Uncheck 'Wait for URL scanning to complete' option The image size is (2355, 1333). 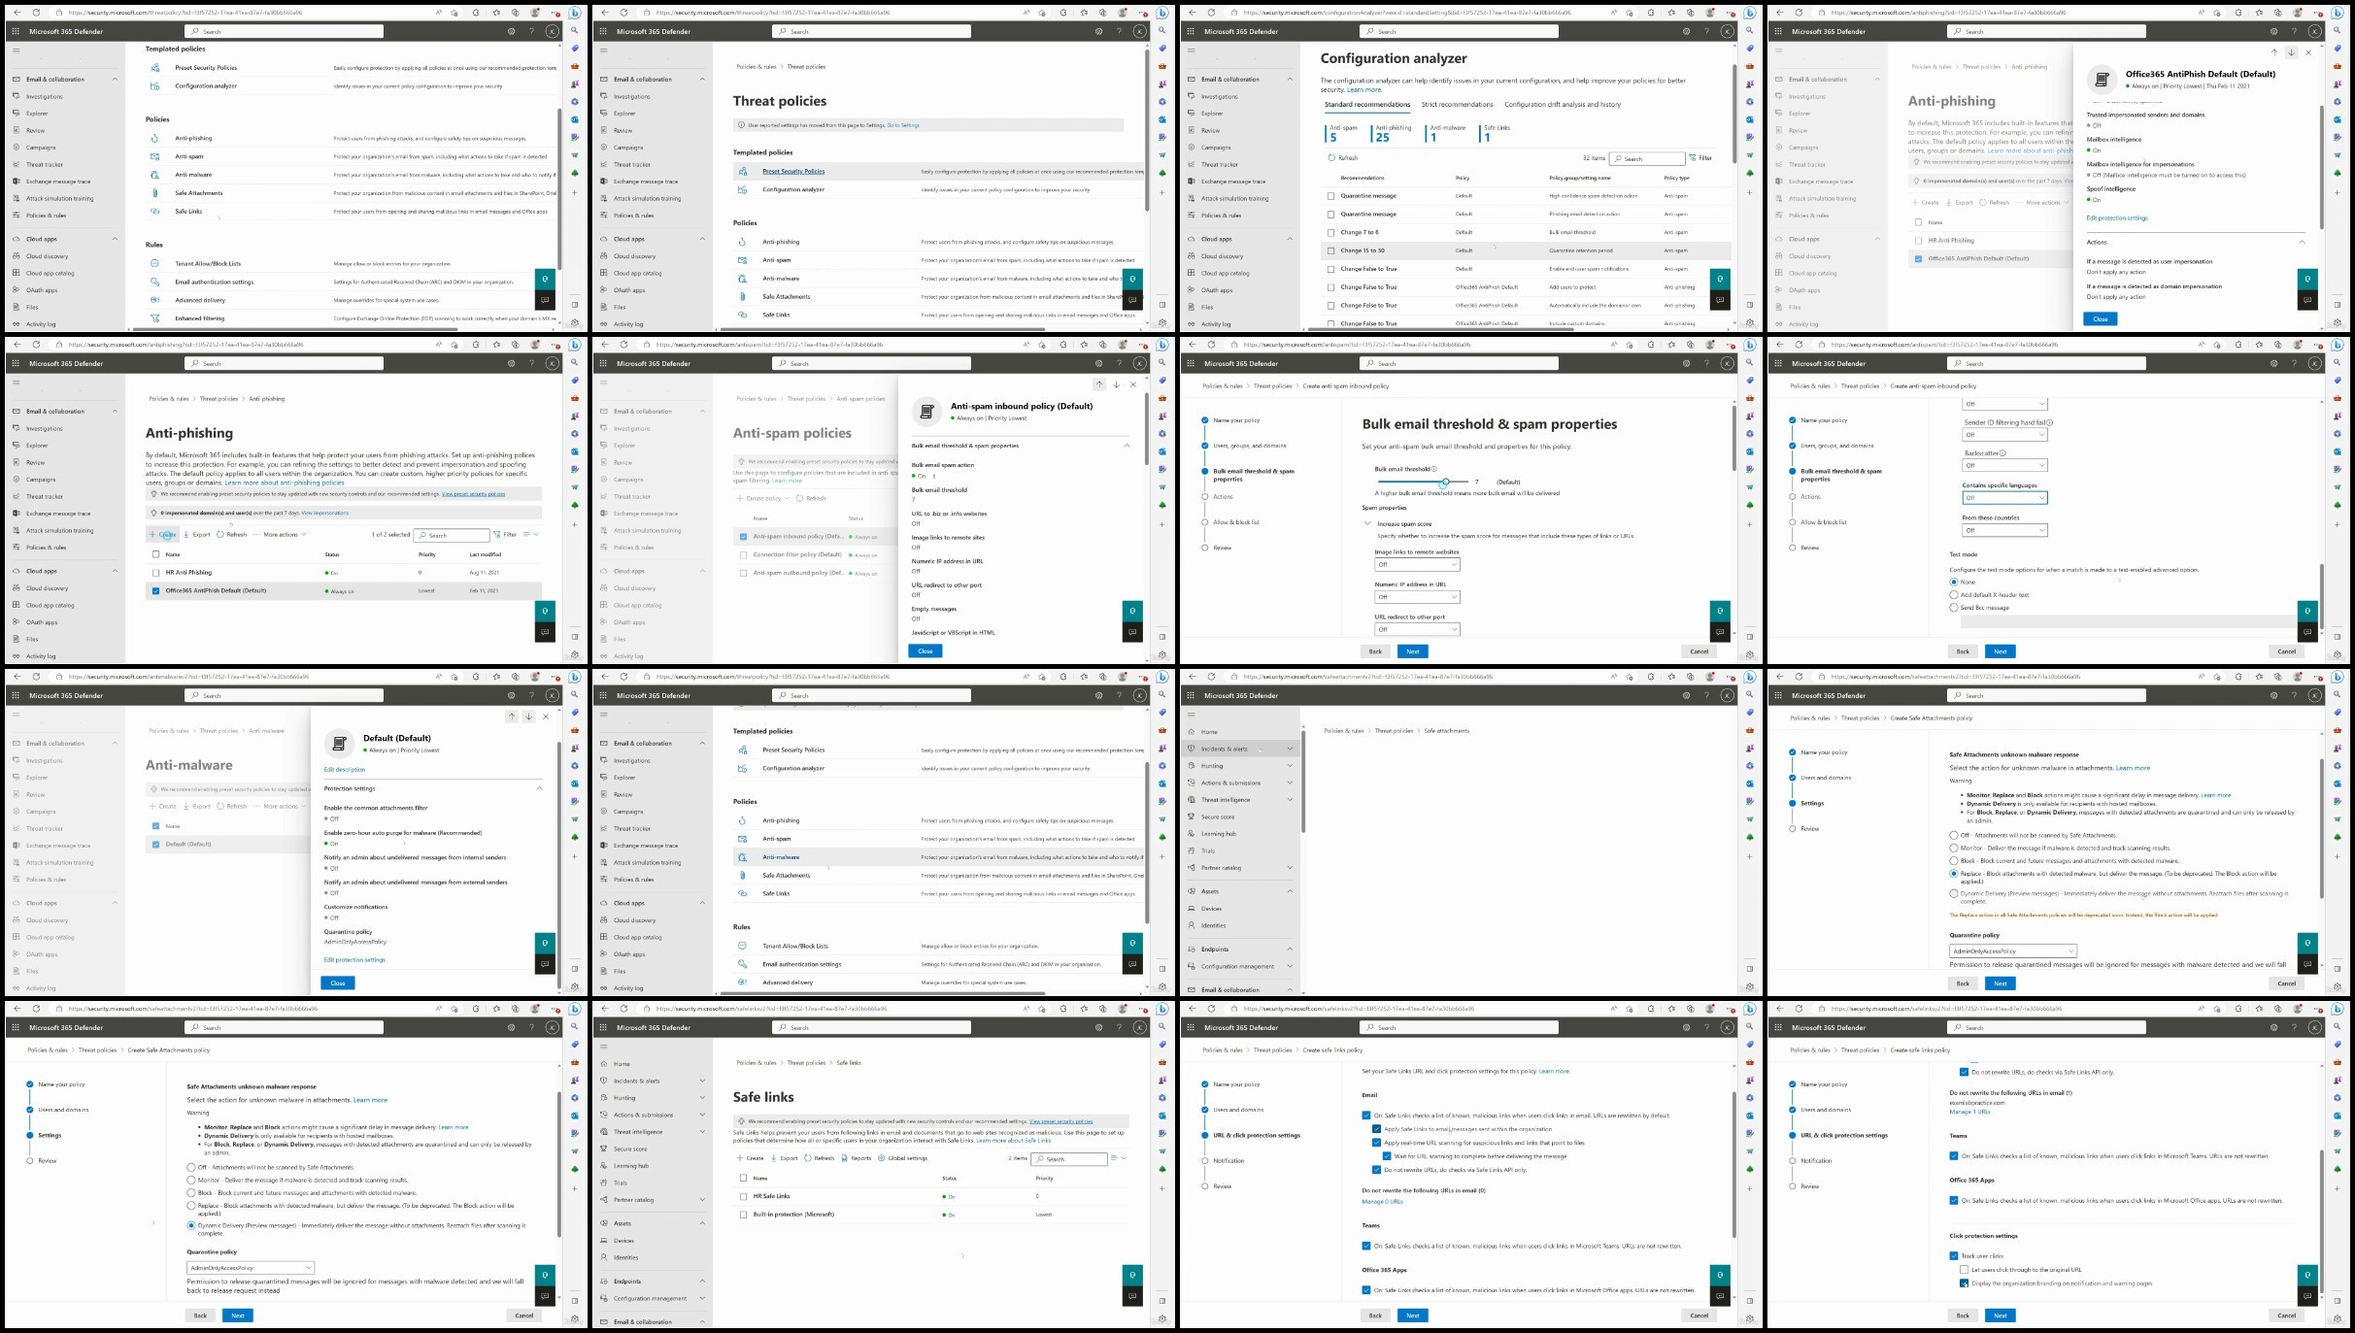click(1386, 1156)
